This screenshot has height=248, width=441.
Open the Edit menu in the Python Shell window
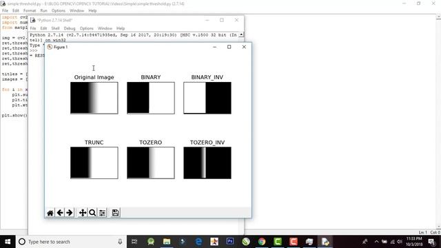43,28
